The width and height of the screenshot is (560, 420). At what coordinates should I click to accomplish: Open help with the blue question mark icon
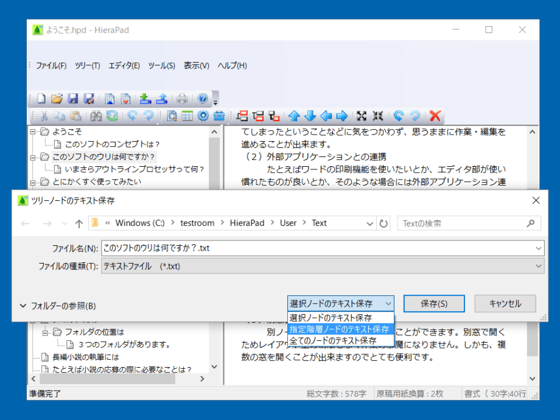pos(203,99)
